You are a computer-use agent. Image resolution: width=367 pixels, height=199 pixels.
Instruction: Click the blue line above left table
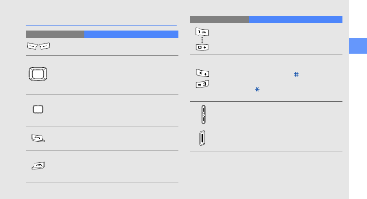tap(101, 25)
